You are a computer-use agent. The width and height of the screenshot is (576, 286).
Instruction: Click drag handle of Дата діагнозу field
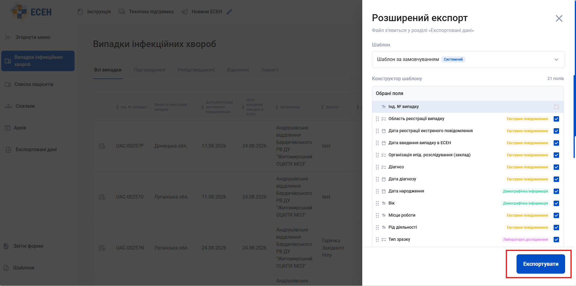377,179
